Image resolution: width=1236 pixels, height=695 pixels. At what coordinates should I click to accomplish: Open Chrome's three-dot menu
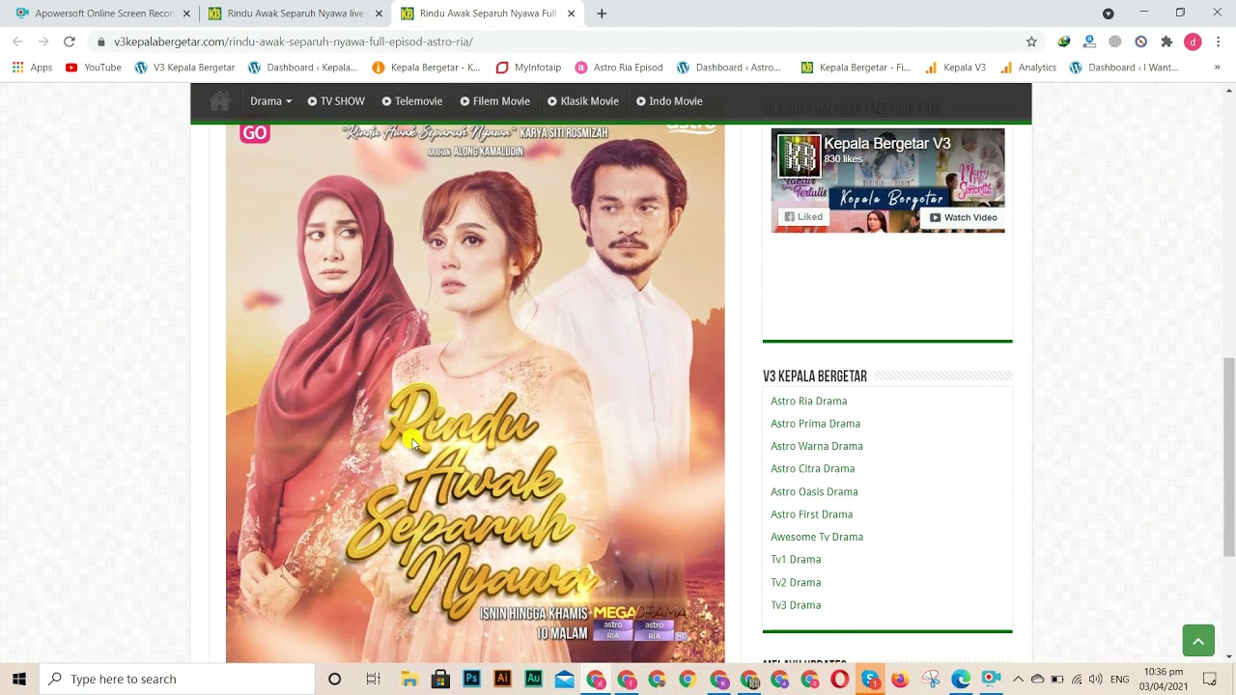coord(1219,42)
